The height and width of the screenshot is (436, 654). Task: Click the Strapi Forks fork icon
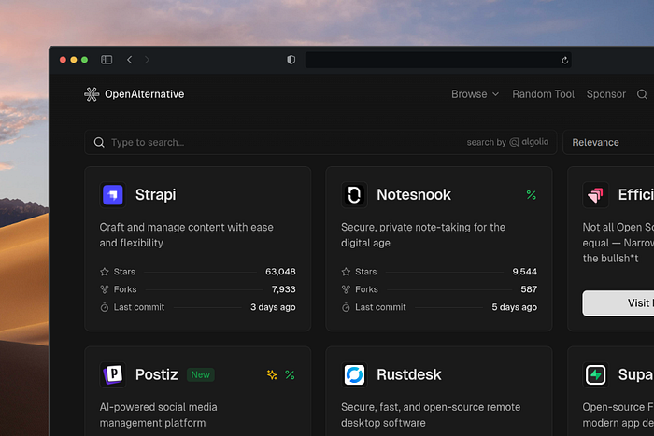pyautogui.click(x=105, y=289)
